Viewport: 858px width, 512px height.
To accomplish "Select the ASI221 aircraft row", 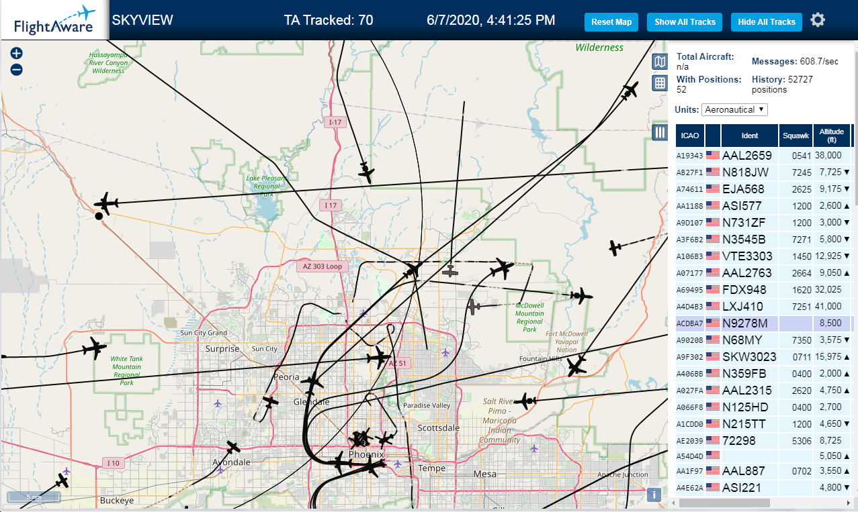I will (x=763, y=488).
